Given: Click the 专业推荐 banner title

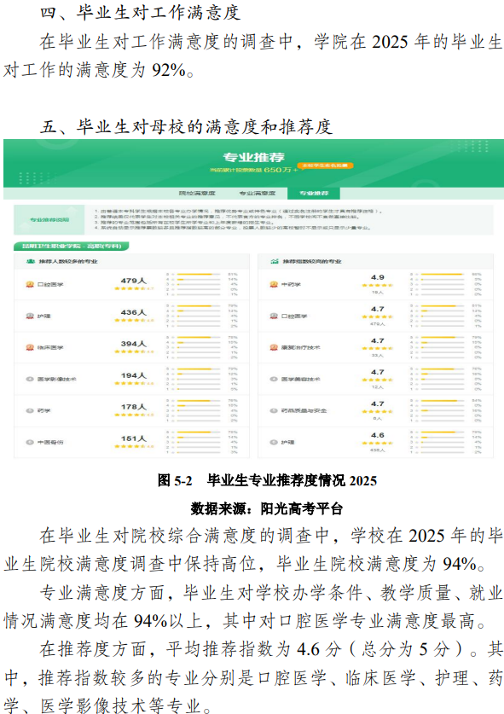Looking at the screenshot, I should tap(253, 157).
